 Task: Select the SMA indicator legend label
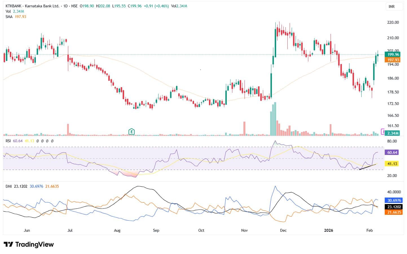[x=9, y=17]
